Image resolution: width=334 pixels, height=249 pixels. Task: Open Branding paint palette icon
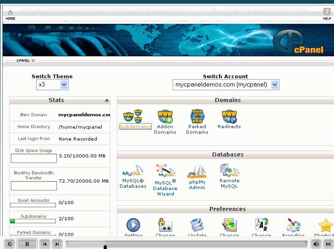[294, 225]
